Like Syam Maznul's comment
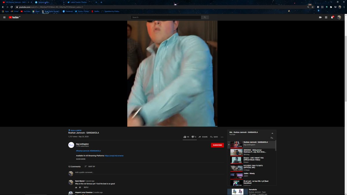Image resolution: width=347 pixels, height=195 pixels. coord(76,187)
